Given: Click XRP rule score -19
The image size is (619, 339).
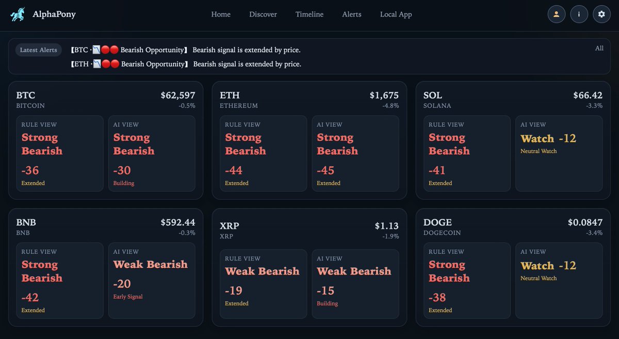Looking at the screenshot, I should pyautogui.click(x=234, y=290).
